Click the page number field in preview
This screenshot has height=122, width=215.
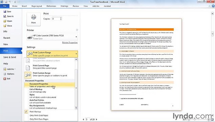pyautogui.click(x=87, y=119)
